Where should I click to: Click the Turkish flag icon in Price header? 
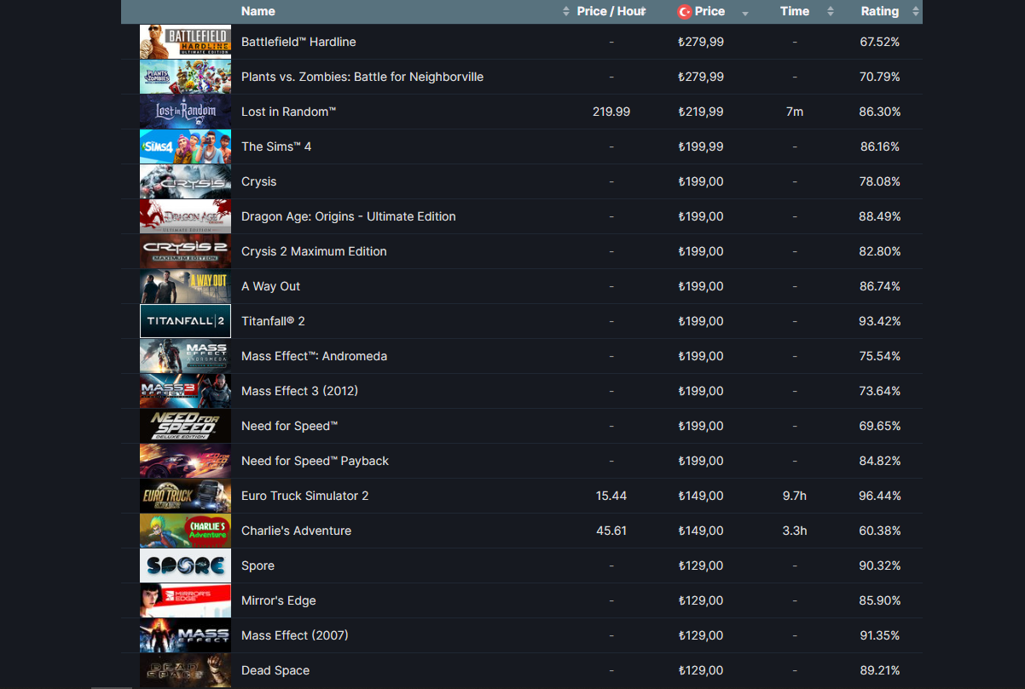point(684,12)
